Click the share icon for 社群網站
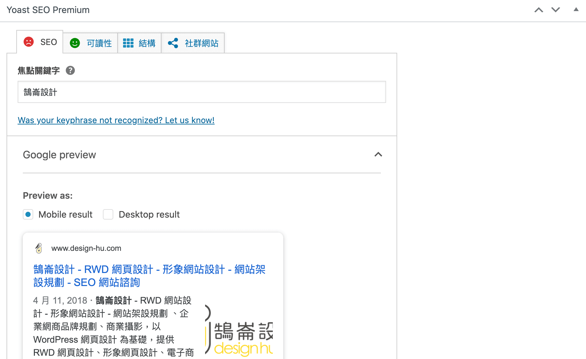 [x=173, y=43]
